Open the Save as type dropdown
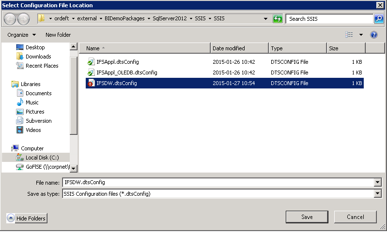Viewport: 387px width, 232px height. pos(377,193)
